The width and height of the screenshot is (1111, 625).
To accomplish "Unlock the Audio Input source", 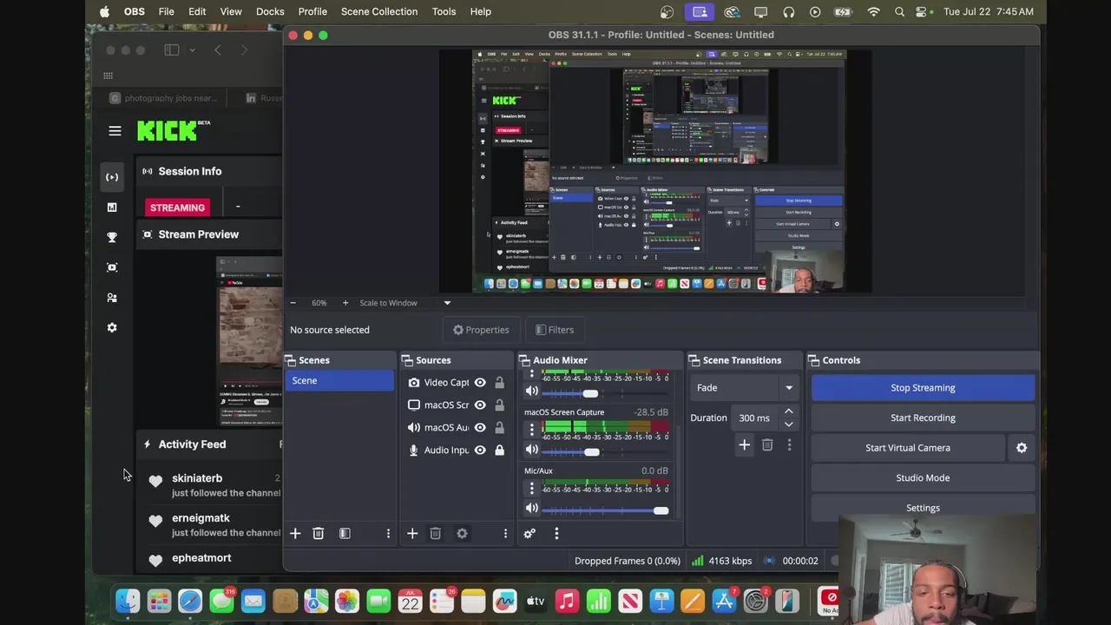I will coord(499,450).
